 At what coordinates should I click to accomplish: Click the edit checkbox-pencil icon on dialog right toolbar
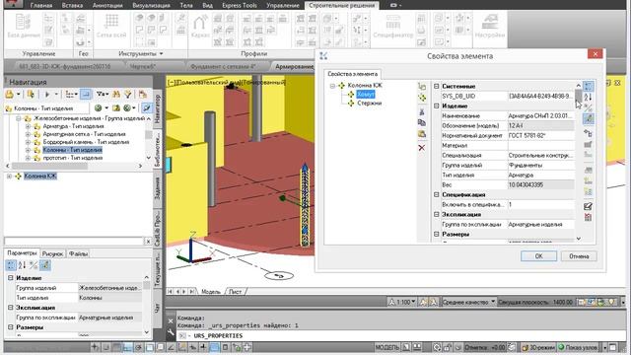click(588, 206)
